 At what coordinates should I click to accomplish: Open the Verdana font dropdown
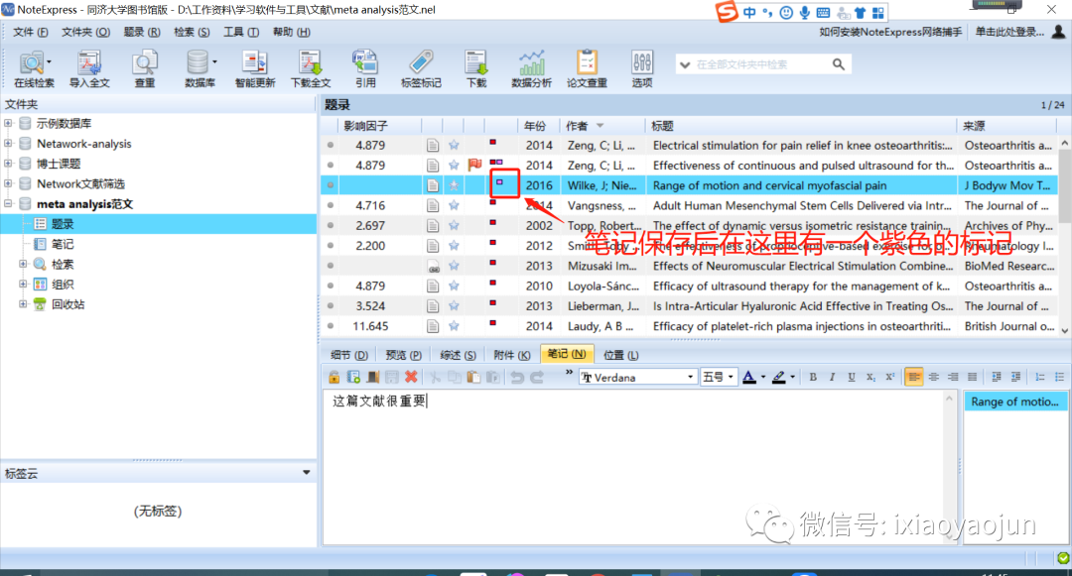pos(690,377)
